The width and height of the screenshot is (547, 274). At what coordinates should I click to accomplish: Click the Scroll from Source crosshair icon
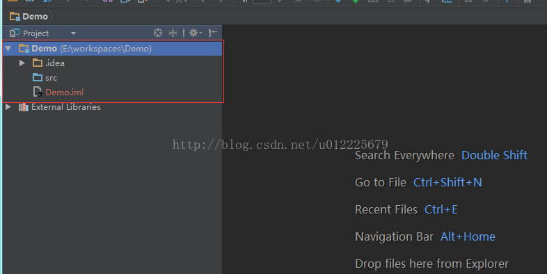tap(158, 33)
